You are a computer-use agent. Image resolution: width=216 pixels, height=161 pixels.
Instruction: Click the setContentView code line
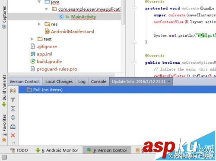(185, 22)
